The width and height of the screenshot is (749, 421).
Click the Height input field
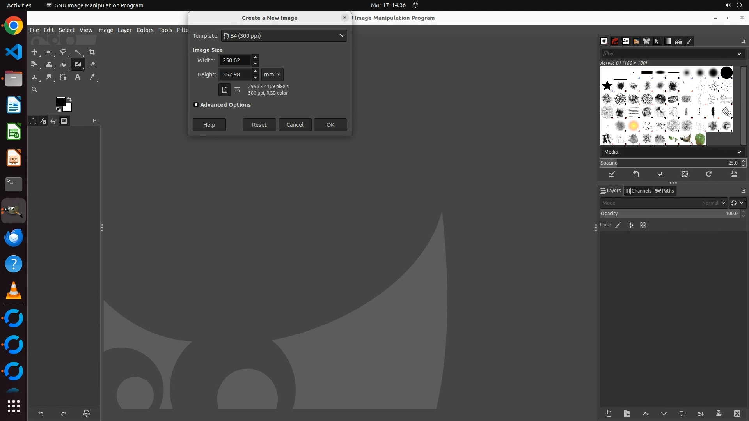235,74
